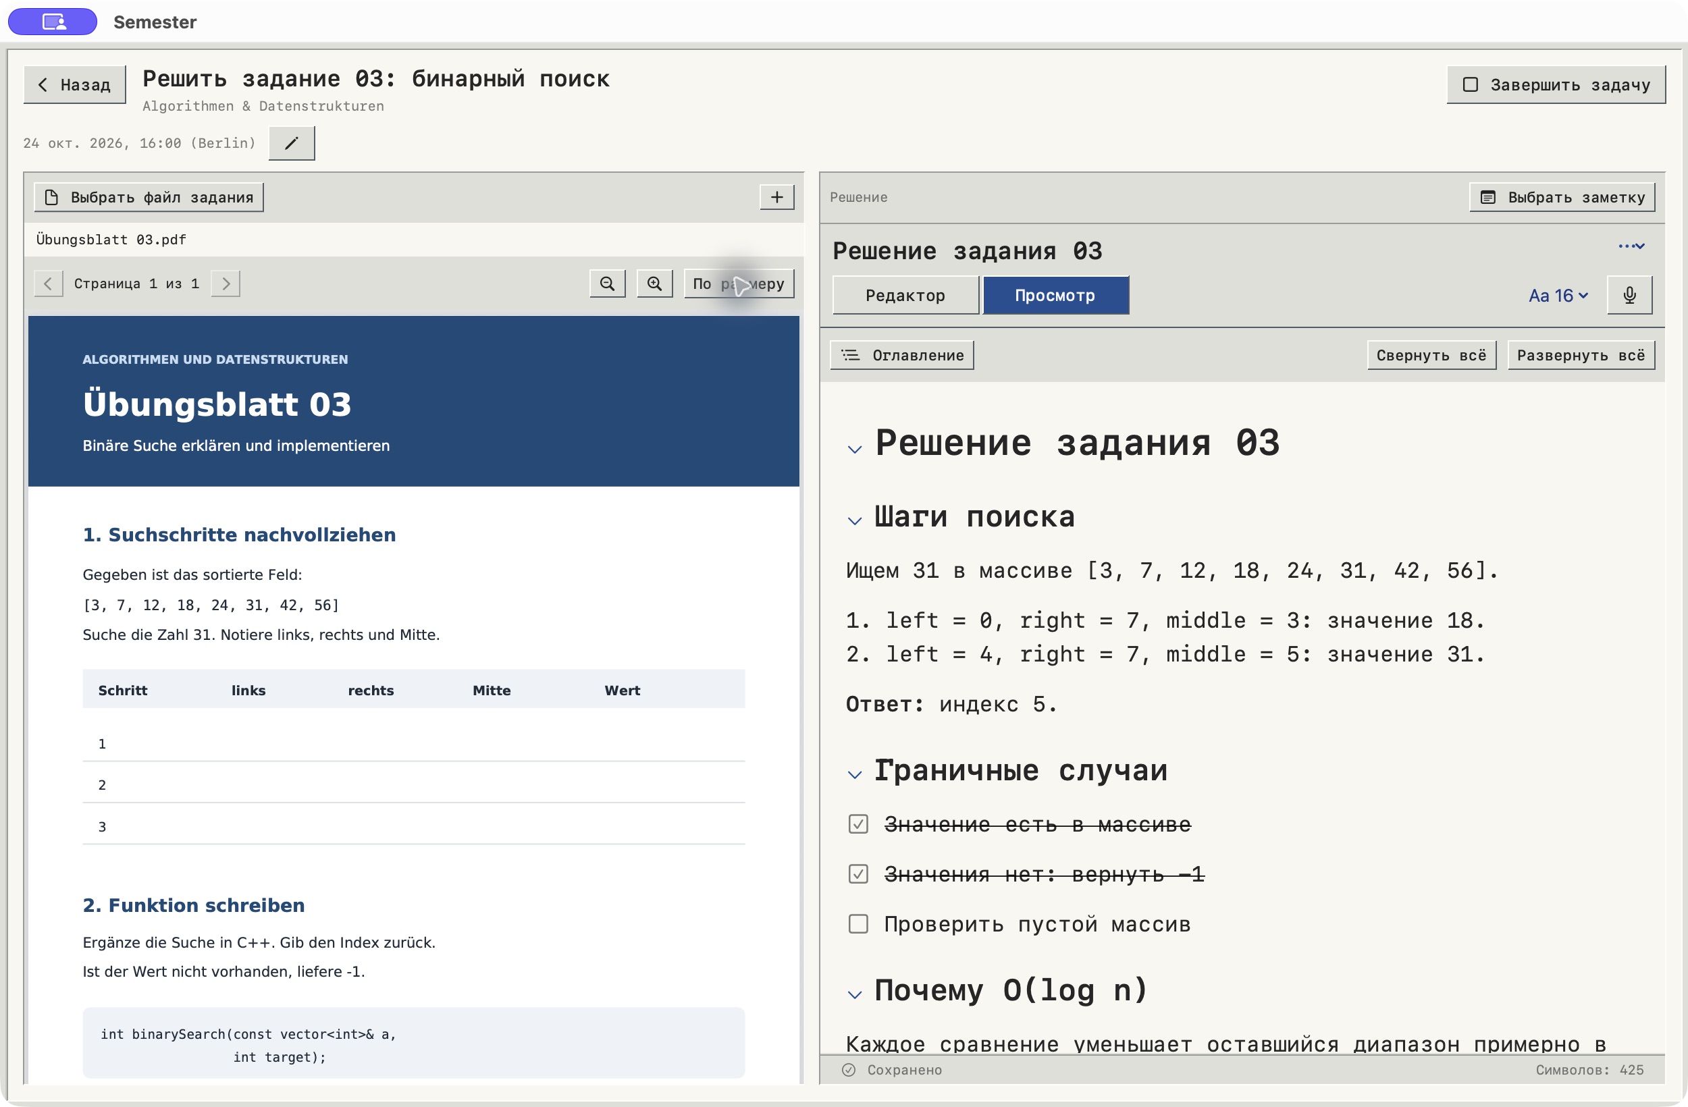Open Выбрать файл задания file picker
The width and height of the screenshot is (1688, 1107).
coord(149,197)
